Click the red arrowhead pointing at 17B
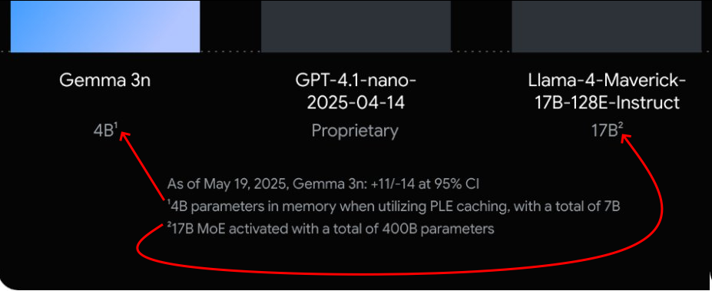The height and width of the screenshot is (291, 712). (x=628, y=139)
